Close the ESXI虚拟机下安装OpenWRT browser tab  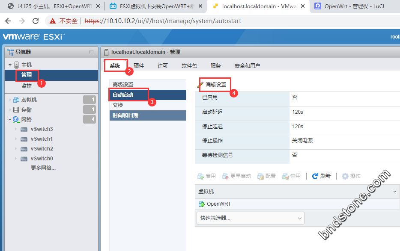click(x=200, y=6)
